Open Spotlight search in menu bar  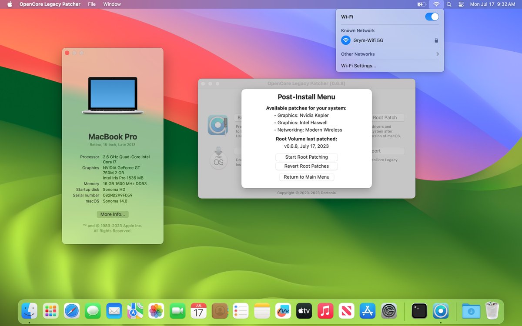tap(449, 4)
